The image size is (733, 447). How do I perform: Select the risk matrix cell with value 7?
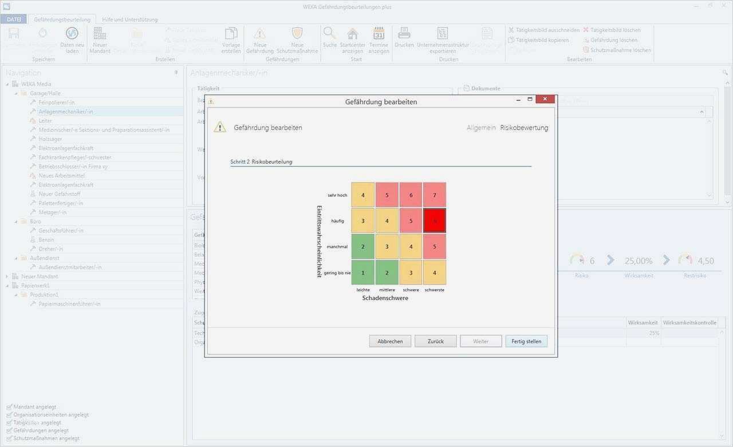(435, 195)
